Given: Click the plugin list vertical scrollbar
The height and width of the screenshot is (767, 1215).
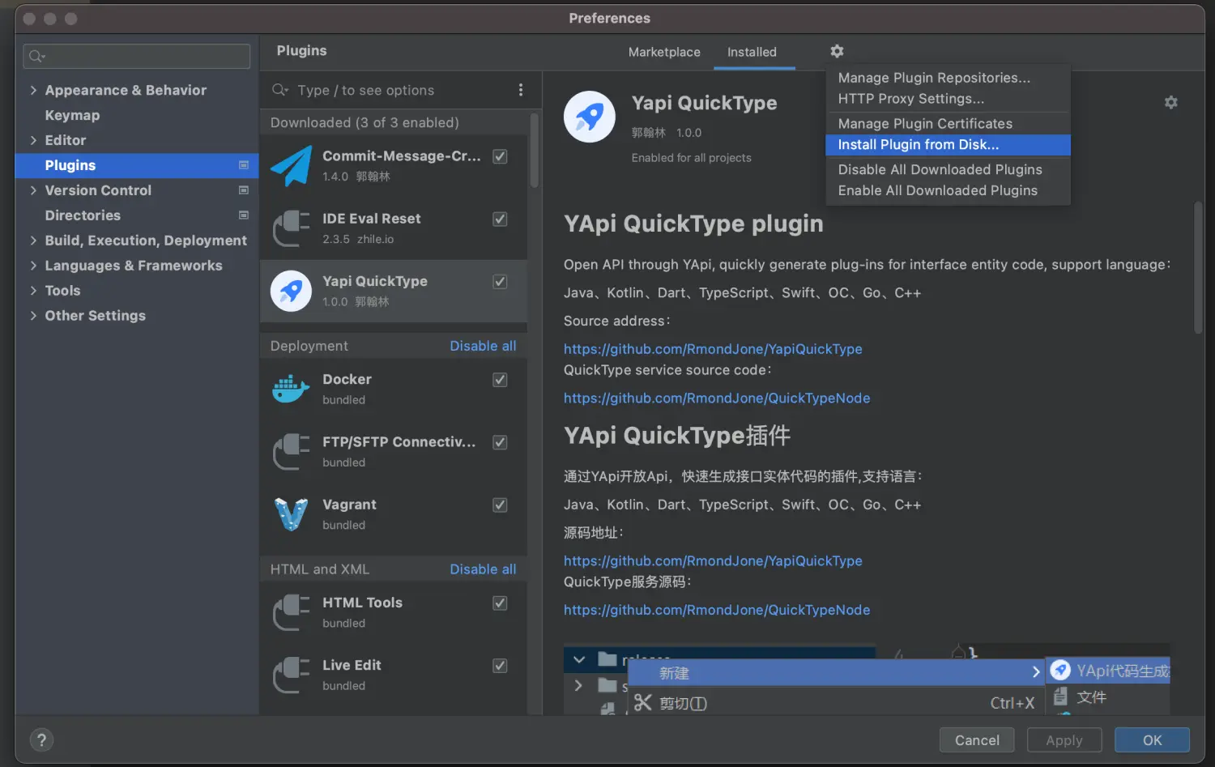Looking at the screenshot, I should point(534,151).
